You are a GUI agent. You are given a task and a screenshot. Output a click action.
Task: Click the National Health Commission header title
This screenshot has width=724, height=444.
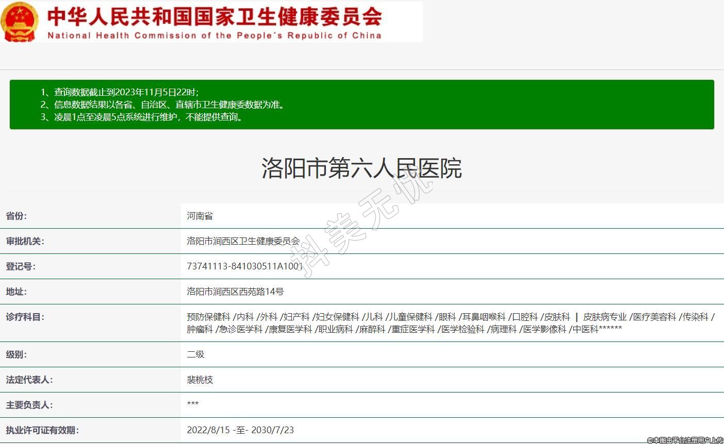point(214,22)
